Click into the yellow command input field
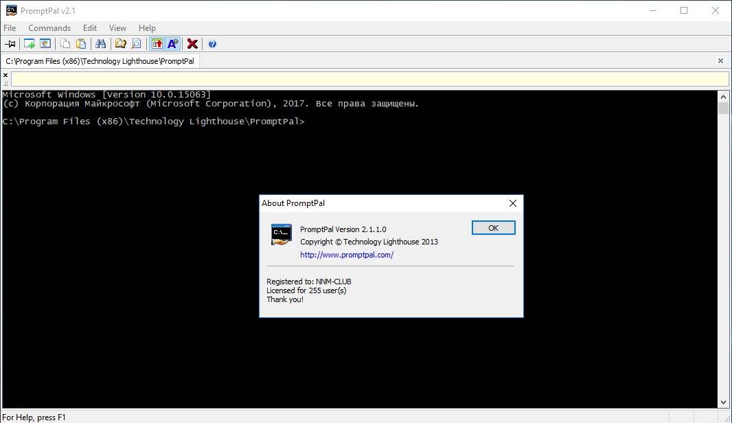Screen dimensions: 732x423 click(369, 79)
